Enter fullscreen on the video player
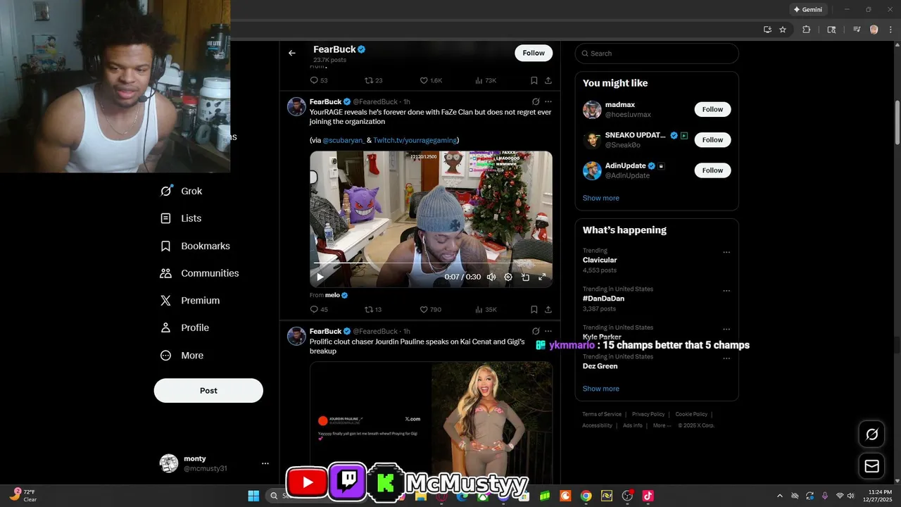 coord(542,277)
